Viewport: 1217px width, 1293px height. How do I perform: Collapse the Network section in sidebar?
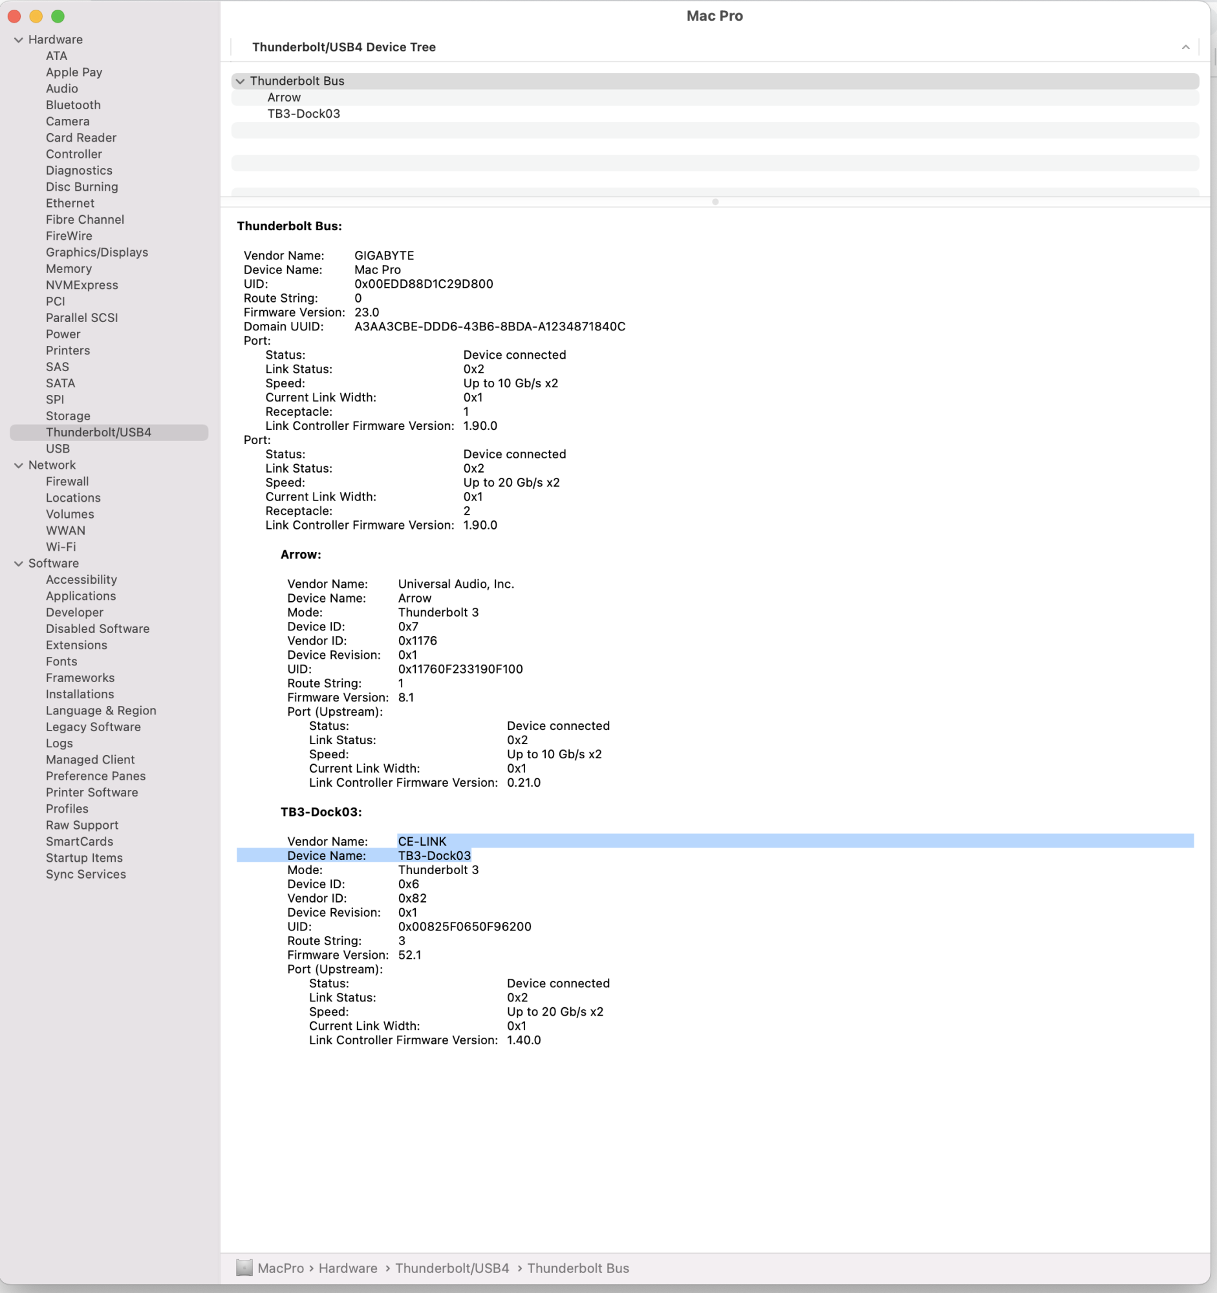click(x=18, y=465)
